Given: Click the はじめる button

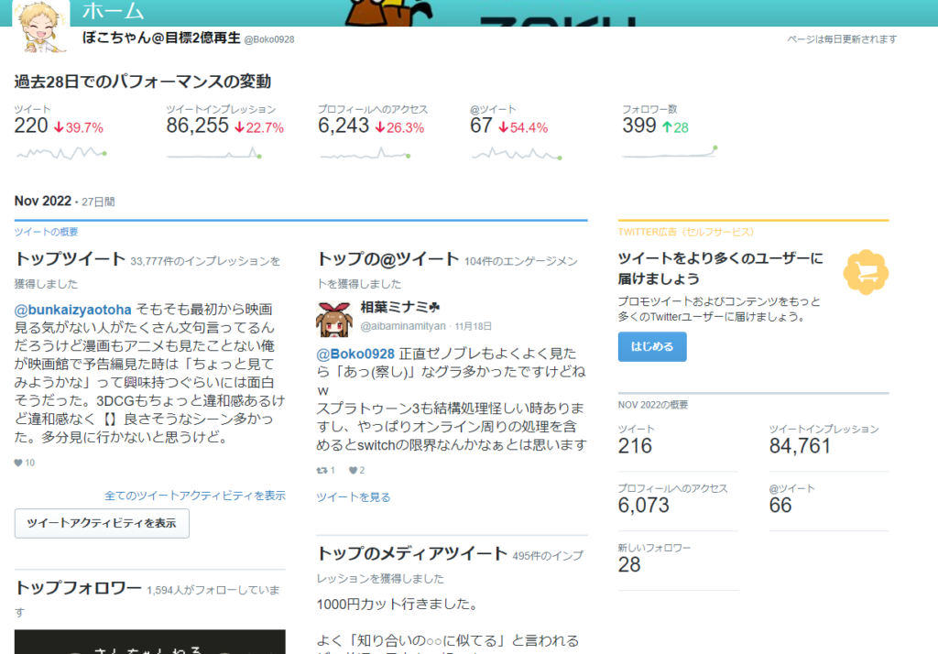Looking at the screenshot, I should click(652, 346).
